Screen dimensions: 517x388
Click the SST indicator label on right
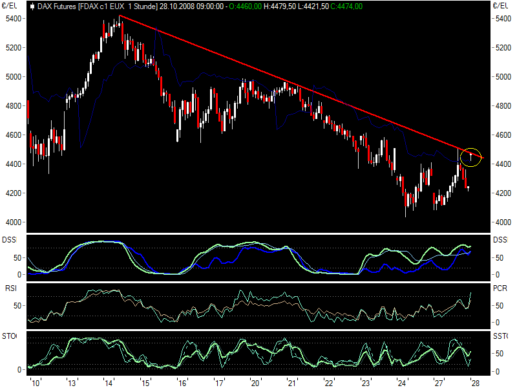click(x=500, y=336)
